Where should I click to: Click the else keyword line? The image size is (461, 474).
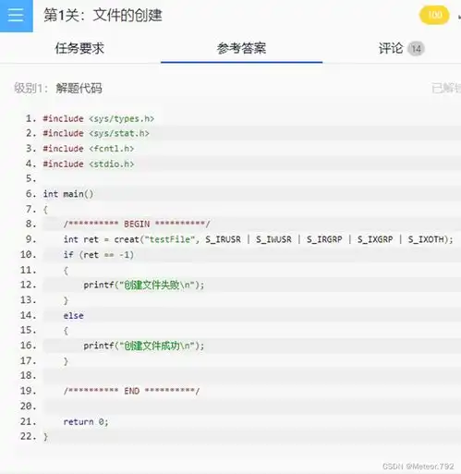click(73, 315)
